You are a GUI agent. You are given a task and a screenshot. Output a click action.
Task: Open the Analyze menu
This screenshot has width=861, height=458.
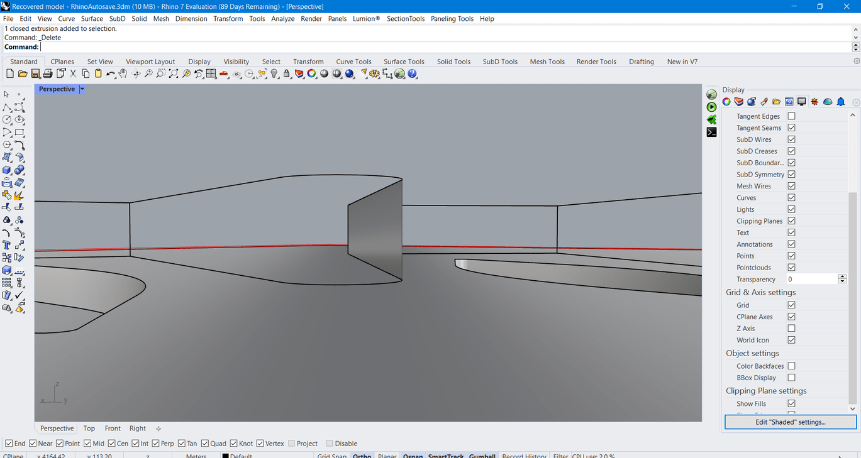pyautogui.click(x=283, y=19)
